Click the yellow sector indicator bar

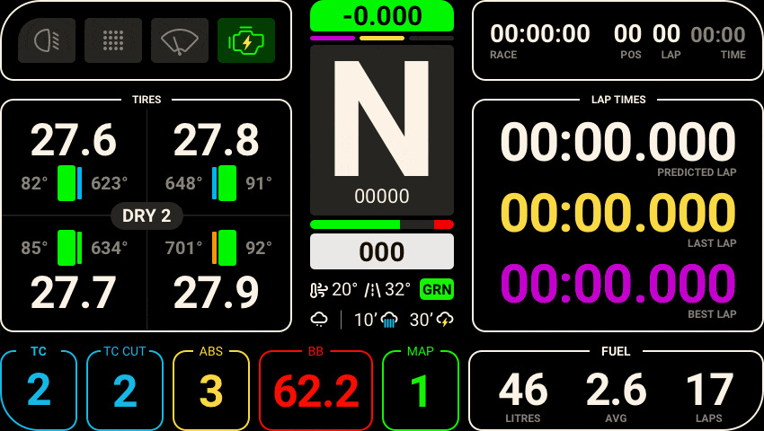click(x=382, y=38)
